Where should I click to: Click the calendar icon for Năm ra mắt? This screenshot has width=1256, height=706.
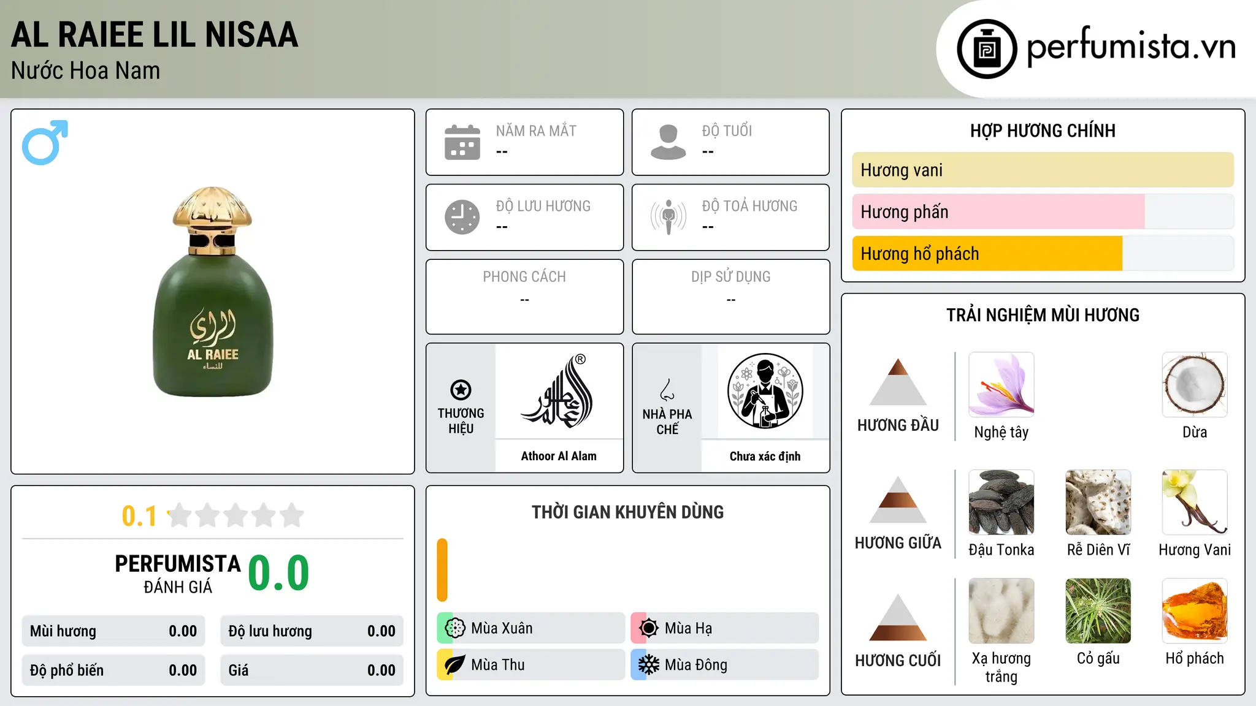[462, 142]
